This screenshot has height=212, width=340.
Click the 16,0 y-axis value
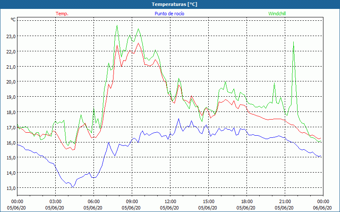point(11,142)
